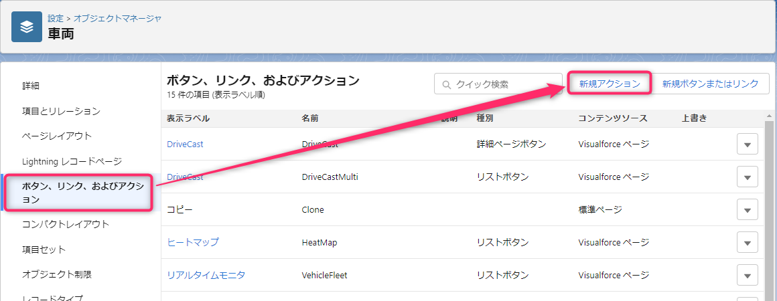Open the ページレイアウト sidebar item
Image resolution: width=777 pixels, height=301 pixels.
tap(57, 136)
